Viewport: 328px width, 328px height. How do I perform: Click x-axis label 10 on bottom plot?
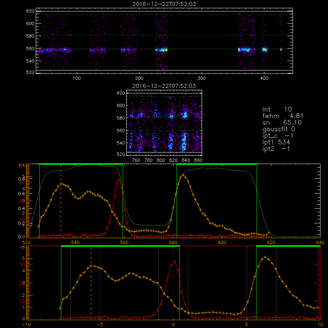320,325
